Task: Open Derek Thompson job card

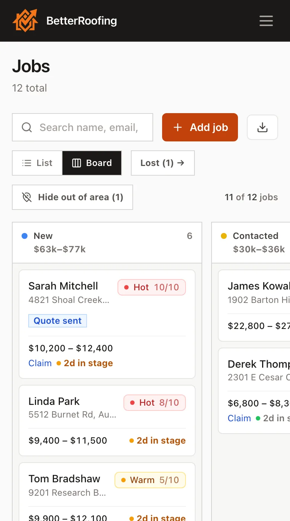Action: pos(254,391)
